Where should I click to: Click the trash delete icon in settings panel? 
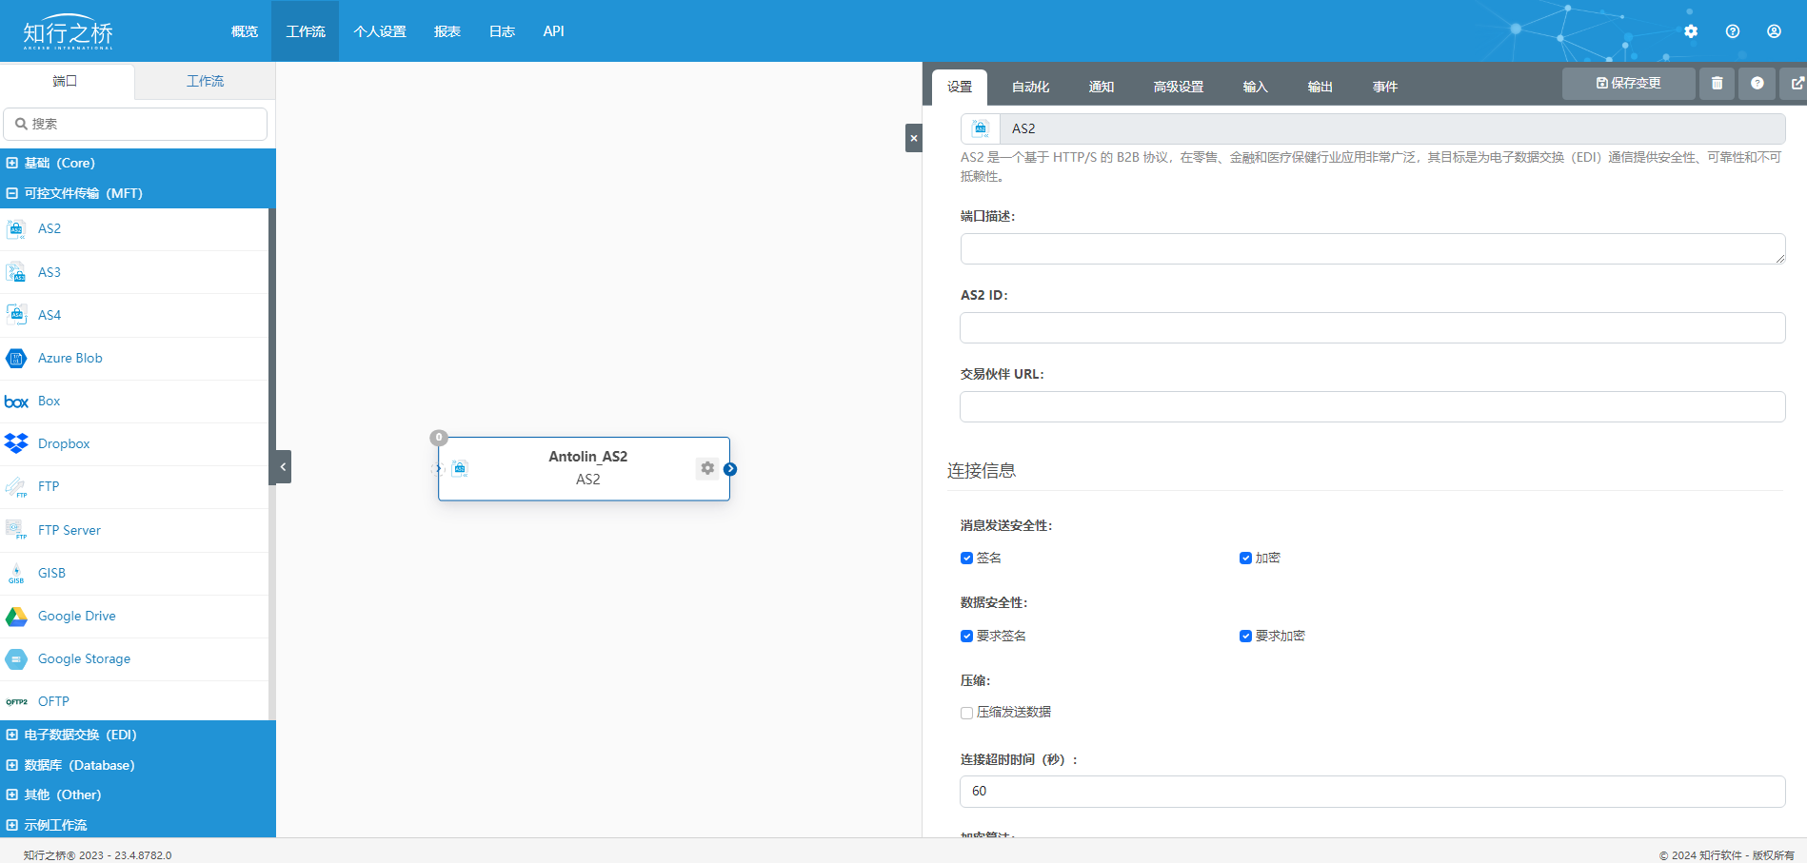click(1717, 84)
